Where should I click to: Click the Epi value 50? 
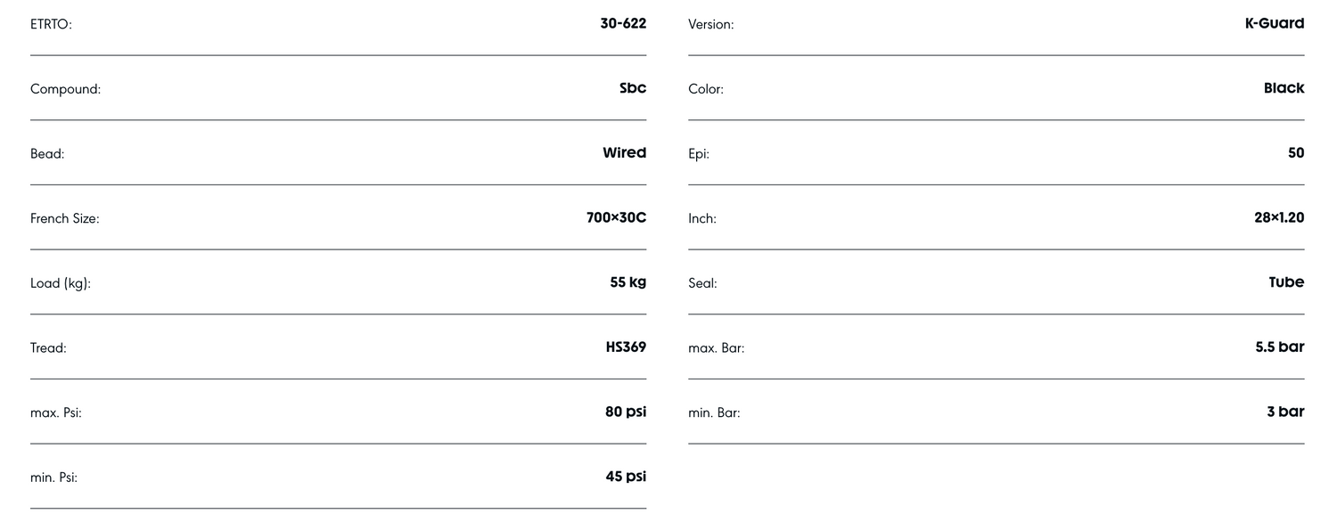[x=1295, y=153]
